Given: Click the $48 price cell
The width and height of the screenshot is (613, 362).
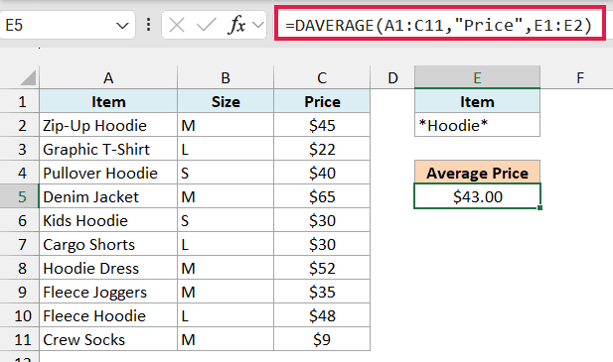Looking at the screenshot, I should click(x=322, y=315).
